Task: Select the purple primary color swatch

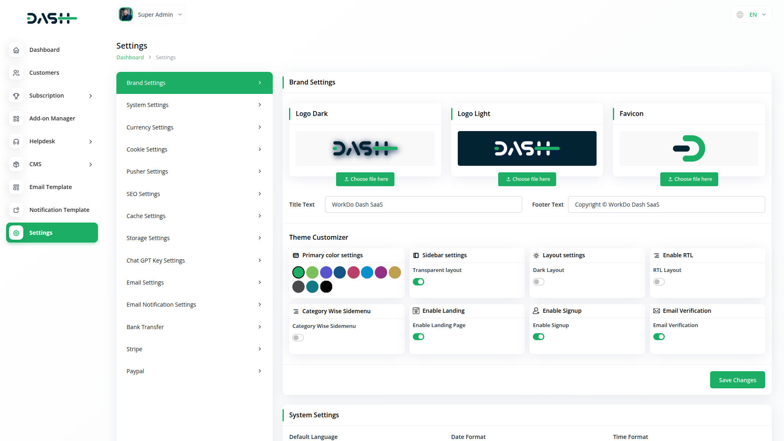Action: click(326, 272)
